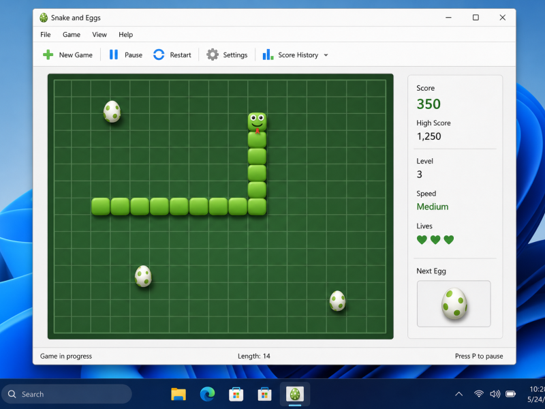Click the Level value 3
The image size is (545, 409).
pos(420,175)
